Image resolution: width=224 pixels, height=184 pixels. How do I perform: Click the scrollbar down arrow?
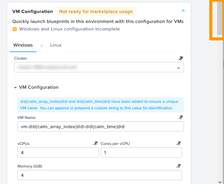tap(220, 182)
